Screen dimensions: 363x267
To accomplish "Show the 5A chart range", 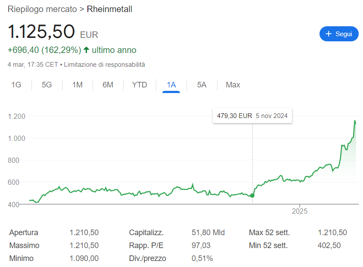I will point(202,85).
